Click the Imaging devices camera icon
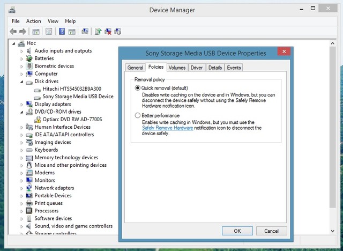Screen dimensions: 343x251 29,142
